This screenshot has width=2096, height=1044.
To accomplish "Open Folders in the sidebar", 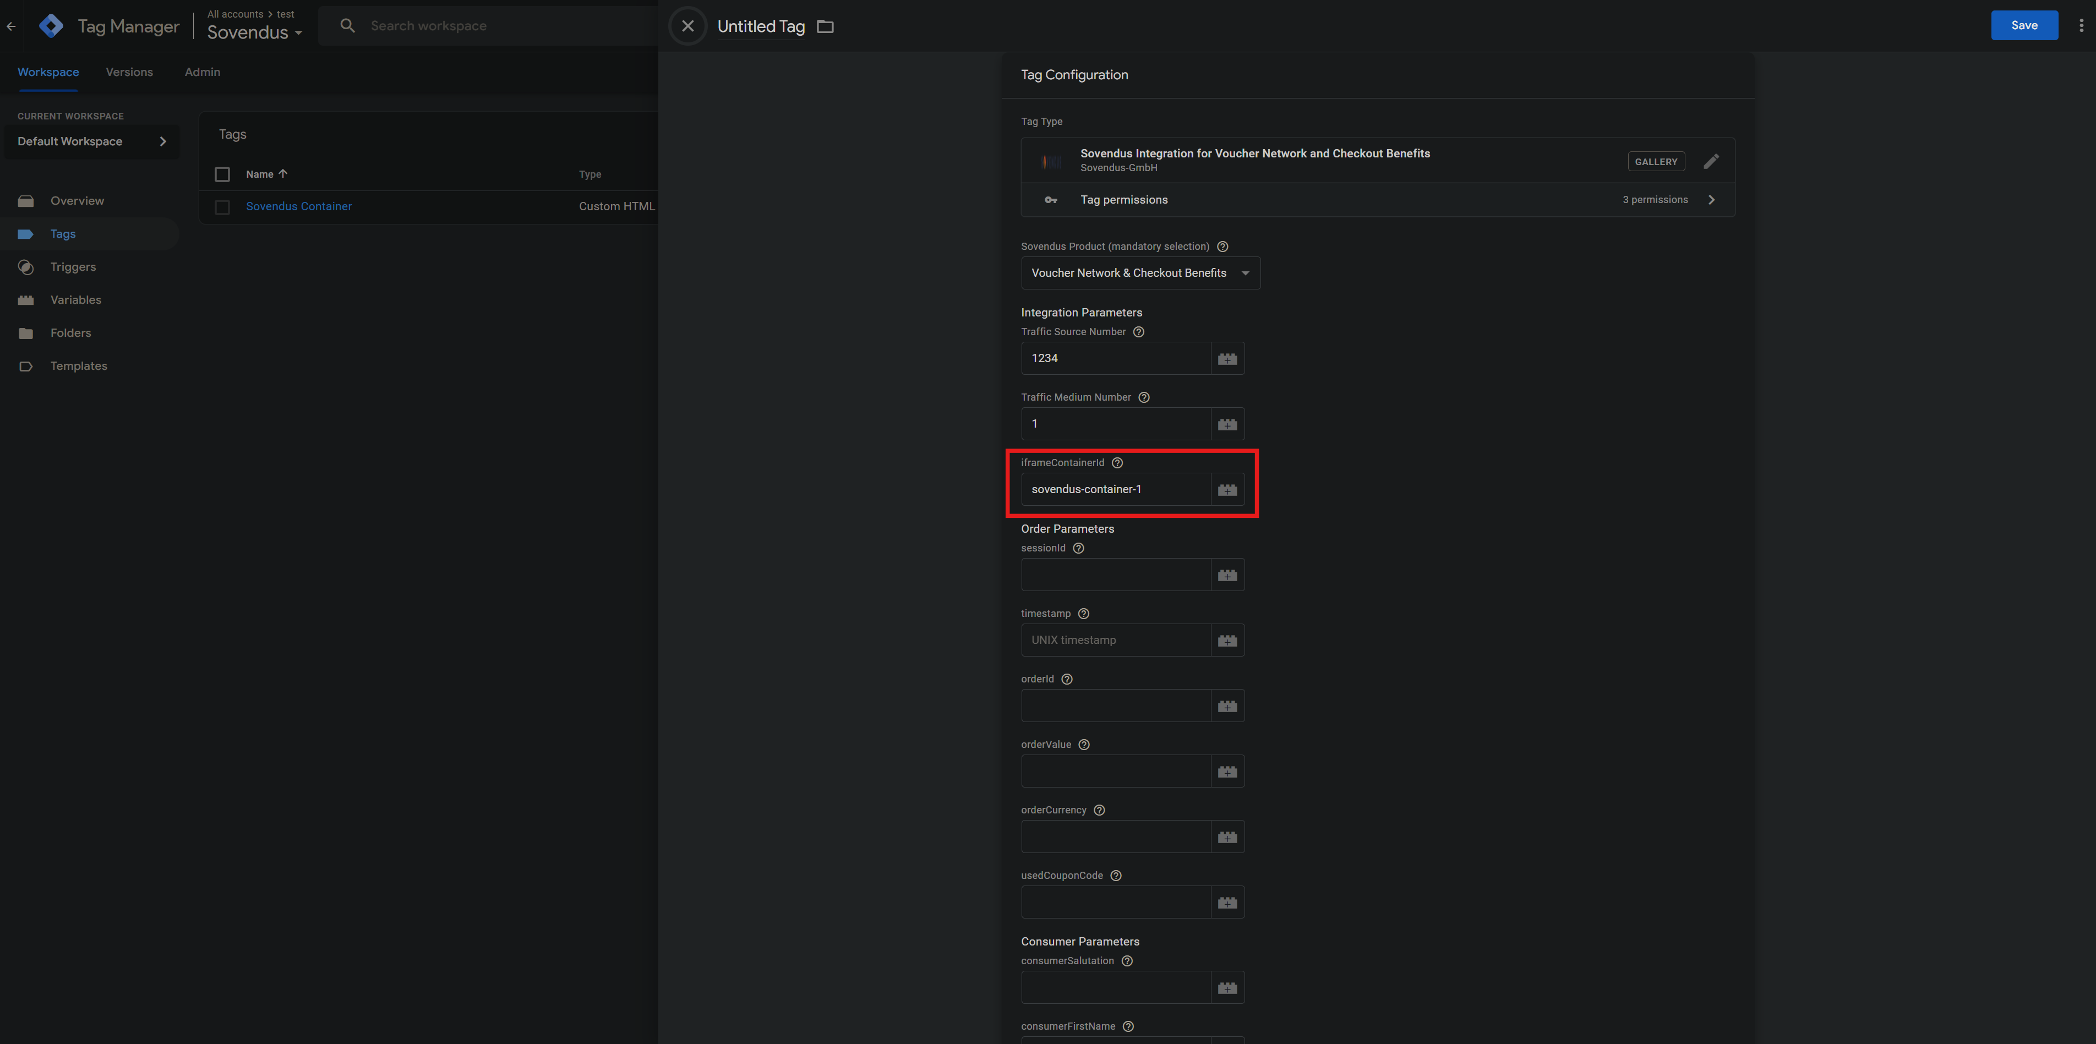I will (x=70, y=333).
